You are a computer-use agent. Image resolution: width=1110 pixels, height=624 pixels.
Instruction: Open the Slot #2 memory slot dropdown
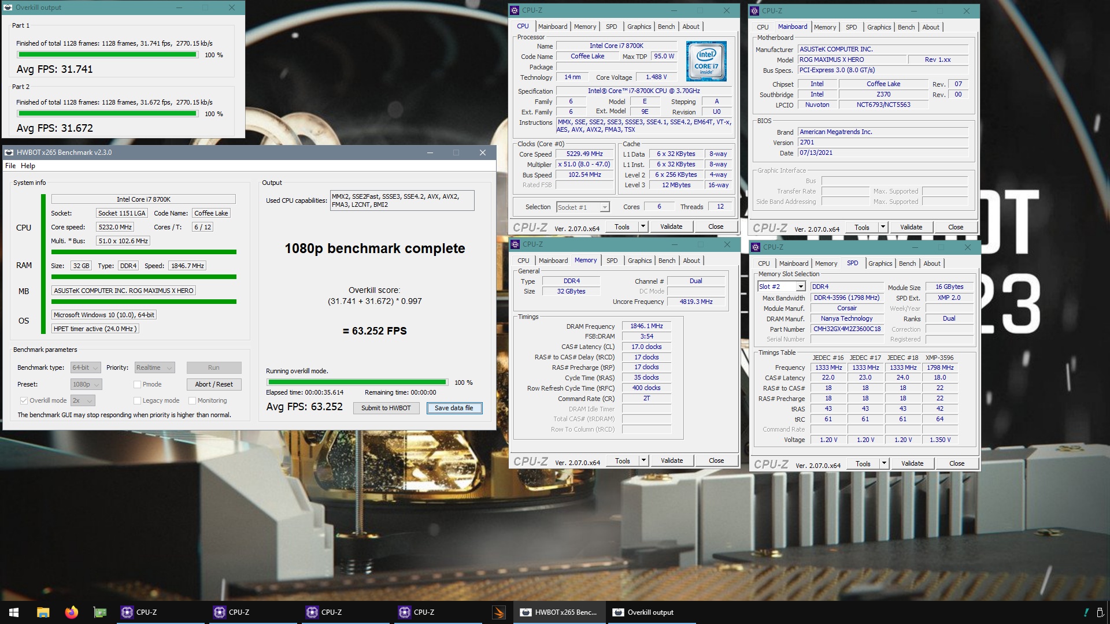point(782,287)
